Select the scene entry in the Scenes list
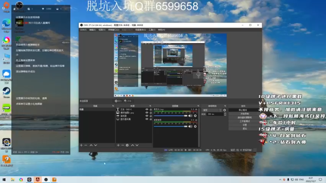Image resolution: width=326 pixels, height=183 pixels. pyautogui.click(x=97, y=109)
